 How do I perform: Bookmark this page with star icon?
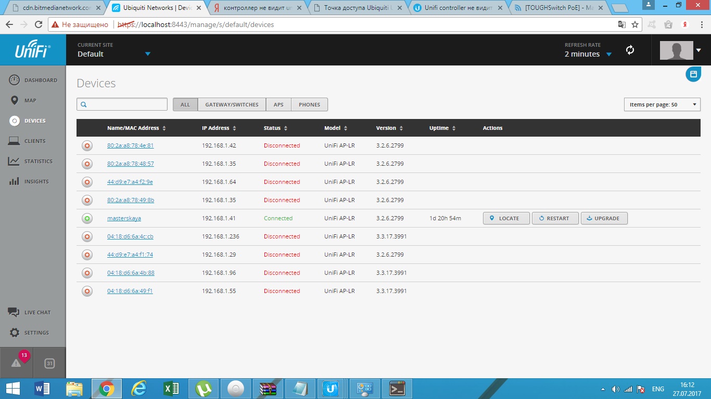(x=635, y=24)
